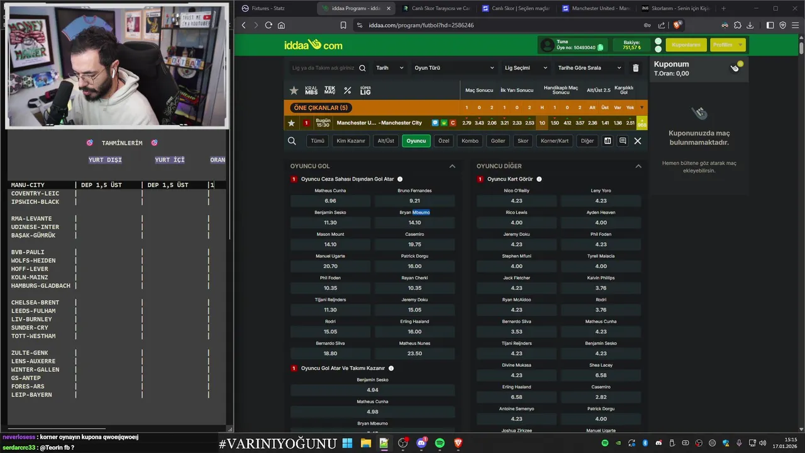This screenshot has width=805, height=453.
Task: Toggle favorite star for Manchester match
Action: click(x=291, y=123)
